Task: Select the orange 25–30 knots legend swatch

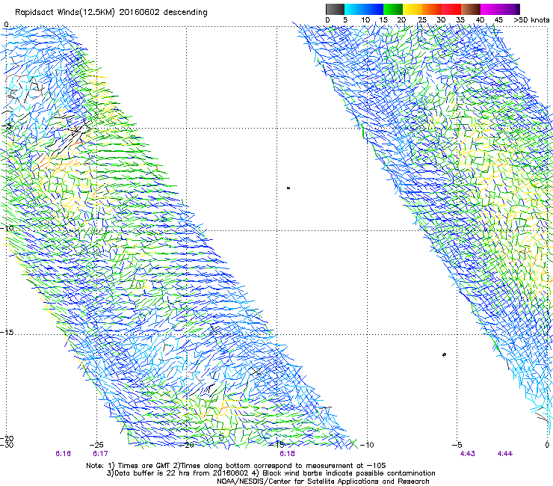Action: [432, 9]
